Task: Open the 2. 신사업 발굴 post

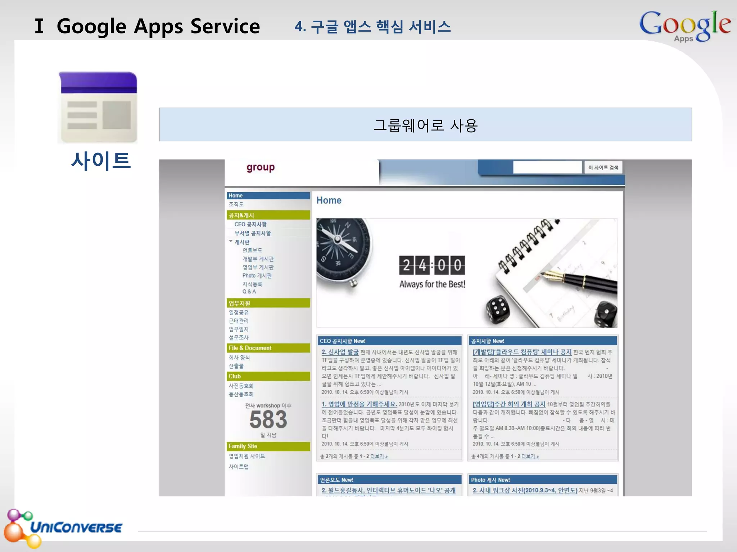Action: pos(340,352)
